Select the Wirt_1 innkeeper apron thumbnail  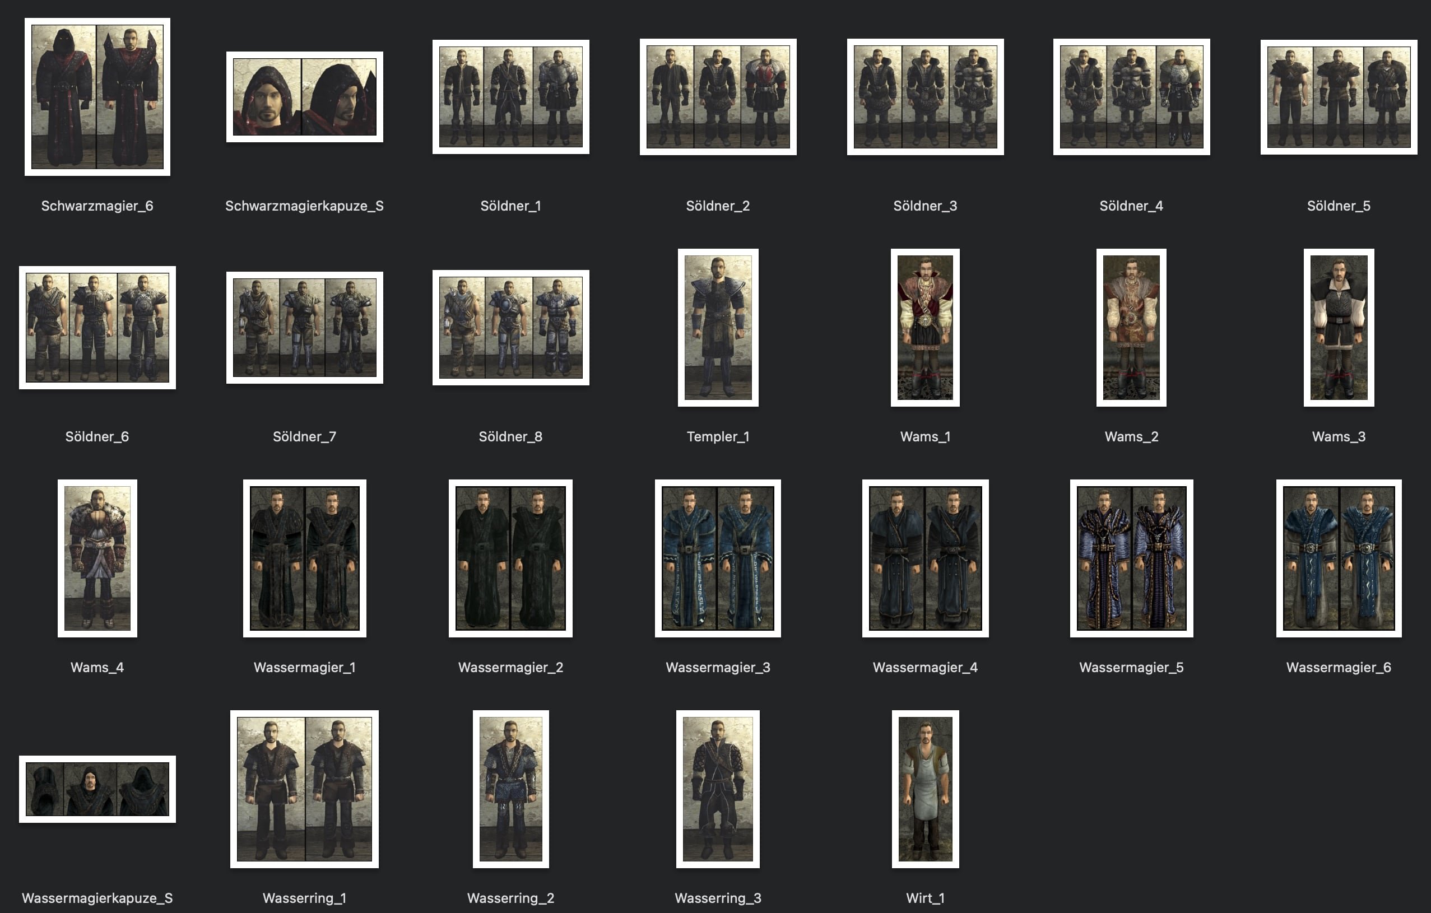pyautogui.click(x=924, y=789)
